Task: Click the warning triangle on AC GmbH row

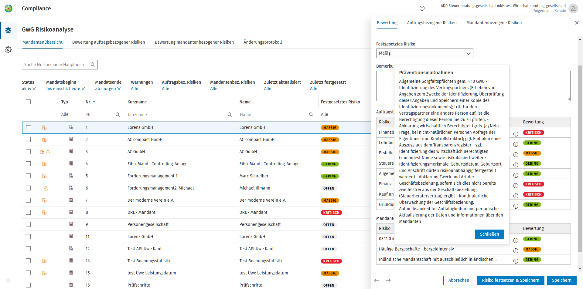Action: point(48,152)
